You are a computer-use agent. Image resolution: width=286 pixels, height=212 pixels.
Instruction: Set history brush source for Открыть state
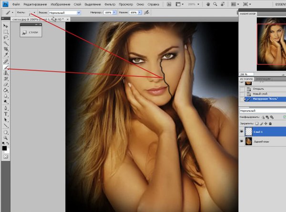pyautogui.click(x=242, y=89)
